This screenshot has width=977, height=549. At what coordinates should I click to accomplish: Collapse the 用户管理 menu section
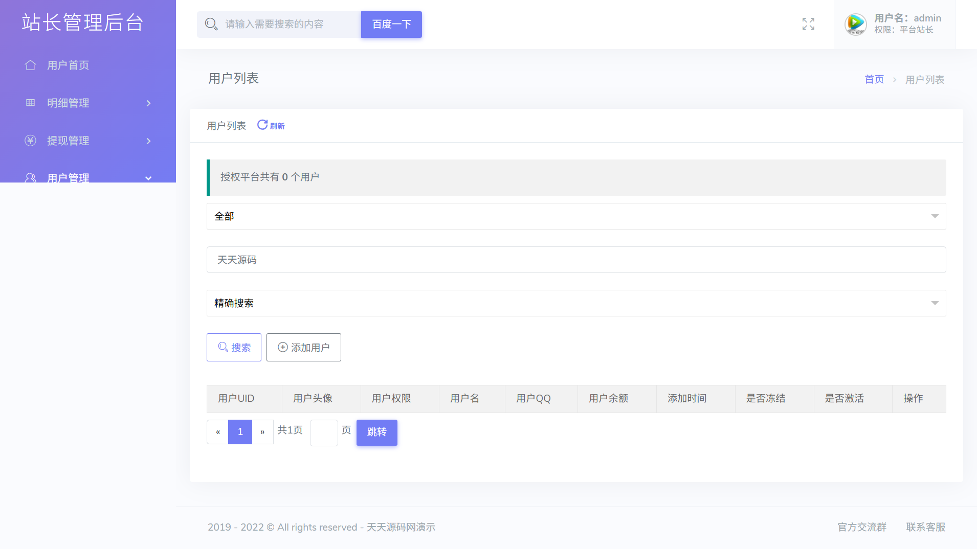(x=147, y=178)
